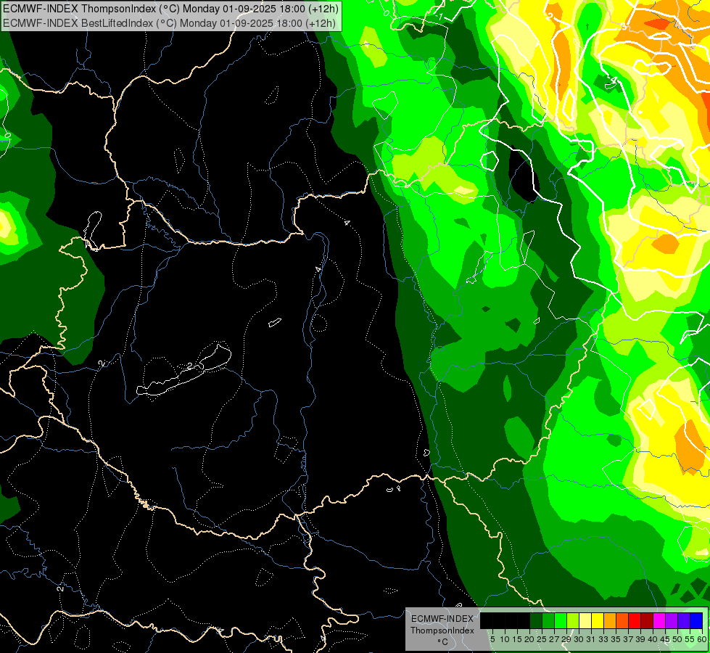This screenshot has height=653, width=710.
Task: Click the legend tick value 45
Action: (665, 639)
